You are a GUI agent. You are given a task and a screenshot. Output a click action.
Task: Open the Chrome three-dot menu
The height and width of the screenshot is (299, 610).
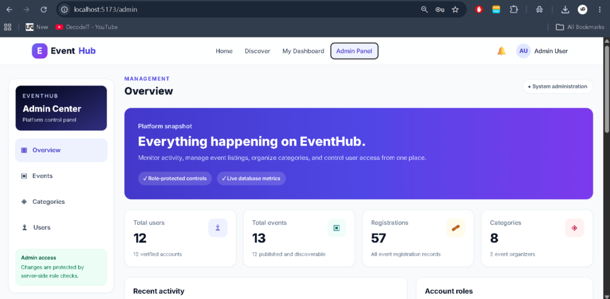click(x=599, y=10)
